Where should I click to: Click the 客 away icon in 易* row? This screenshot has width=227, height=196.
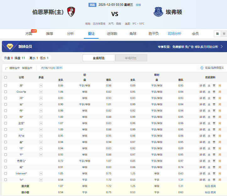coord(214,104)
